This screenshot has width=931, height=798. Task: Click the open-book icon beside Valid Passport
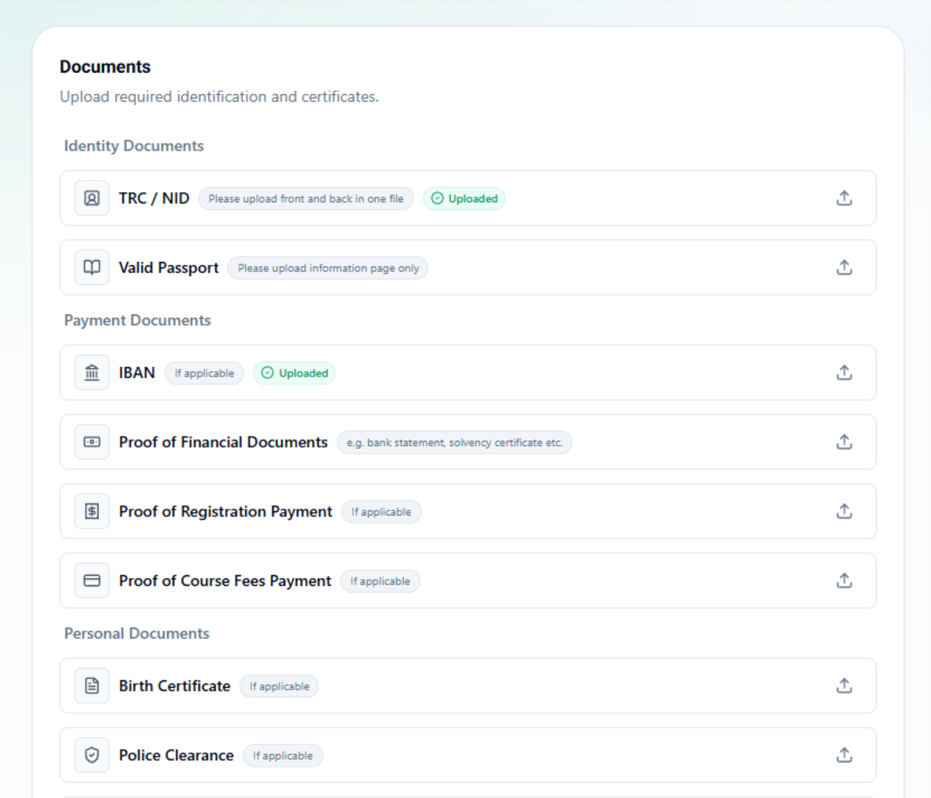tap(92, 267)
